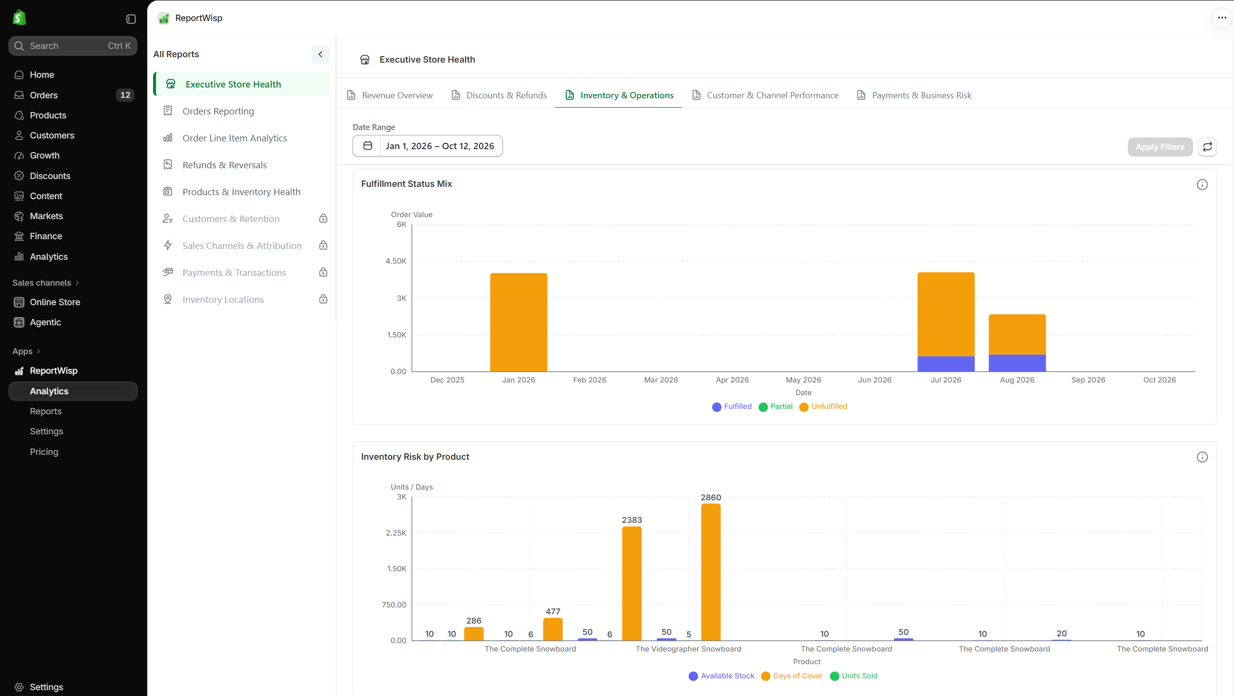Click the Executive Store Health header store icon
Screen dimensions: 1234x696
365,60
